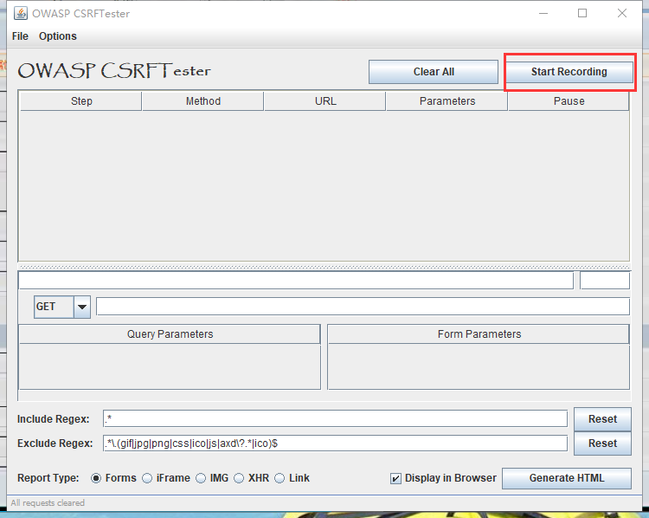Viewport: 649px width, 518px height.
Task: Click the Parameters column header
Action: [x=447, y=101]
